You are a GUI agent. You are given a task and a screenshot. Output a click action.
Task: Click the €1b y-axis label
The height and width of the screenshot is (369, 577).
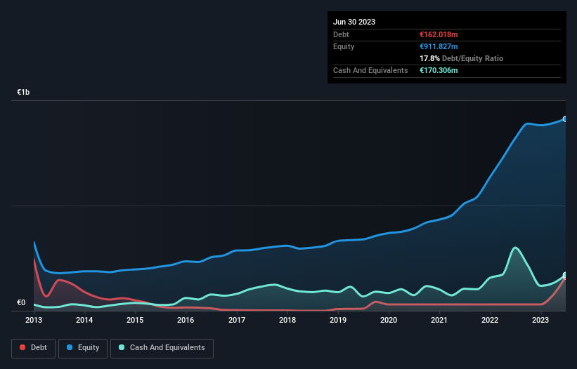(x=23, y=92)
